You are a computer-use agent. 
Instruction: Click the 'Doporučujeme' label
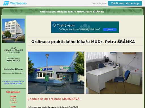click(x=99, y=3)
